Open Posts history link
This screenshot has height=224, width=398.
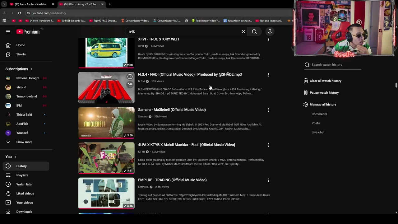click(x=316, y=123)
